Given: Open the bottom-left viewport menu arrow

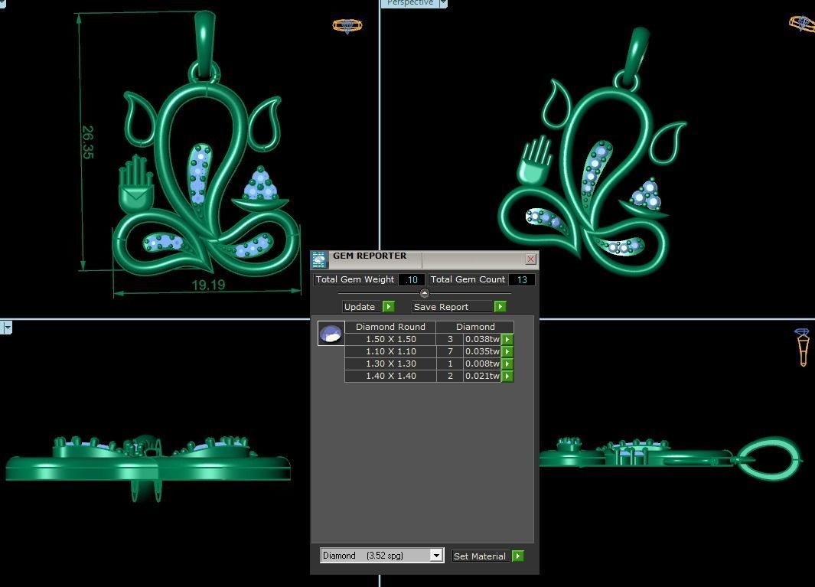Looking at the screenshot, I should 7,328.
